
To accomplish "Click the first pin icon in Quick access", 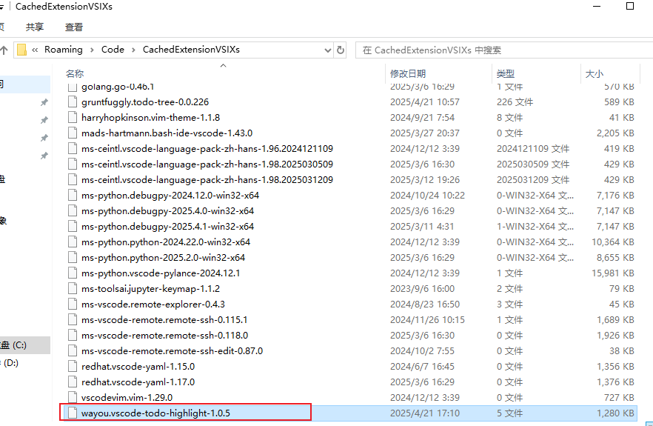I will (44, 102).
